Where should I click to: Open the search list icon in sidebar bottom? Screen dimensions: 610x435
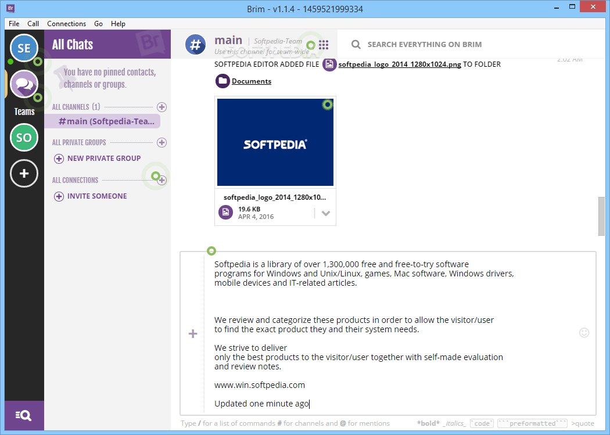pyautogui.click(x=24, y=416)
